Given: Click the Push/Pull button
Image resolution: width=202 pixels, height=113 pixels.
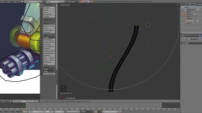Looking at the screenshot, I should coord(49,17).
